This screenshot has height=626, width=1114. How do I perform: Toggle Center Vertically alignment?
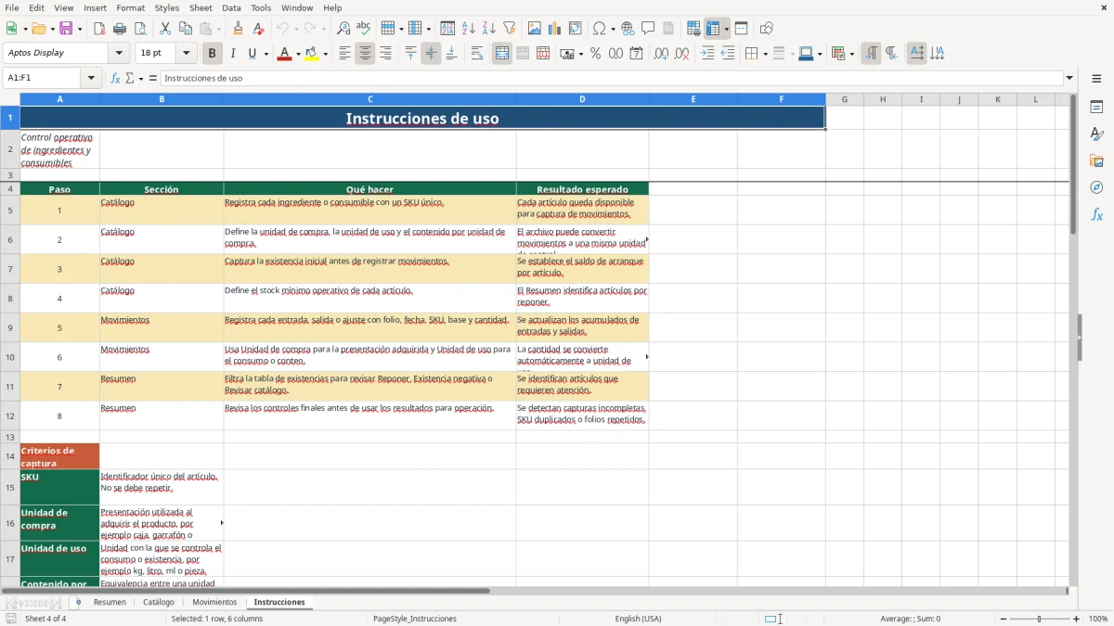[431, 54]
